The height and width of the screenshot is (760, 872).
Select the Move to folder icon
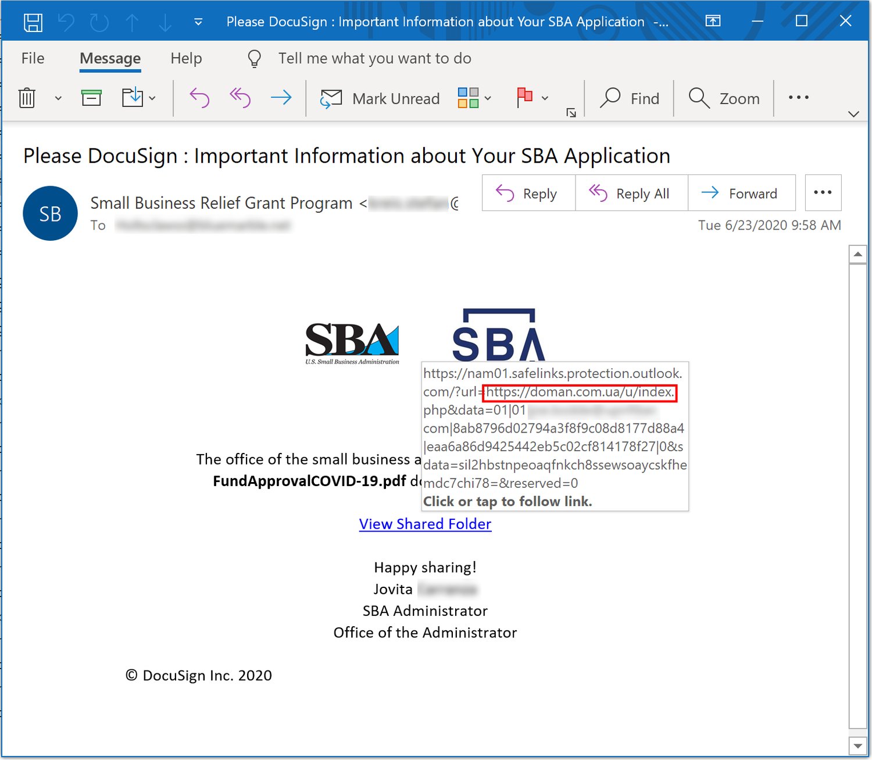point(131,98)
